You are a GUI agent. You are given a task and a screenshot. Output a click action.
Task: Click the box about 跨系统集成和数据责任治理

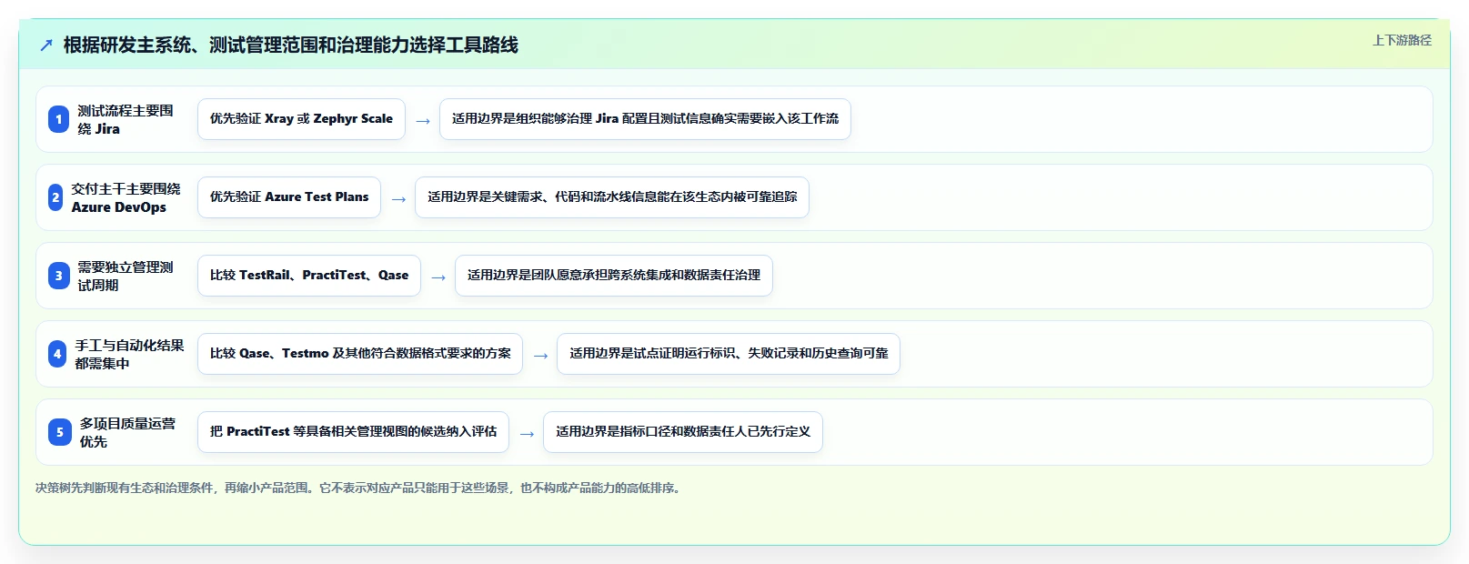(x=614, y=276)
